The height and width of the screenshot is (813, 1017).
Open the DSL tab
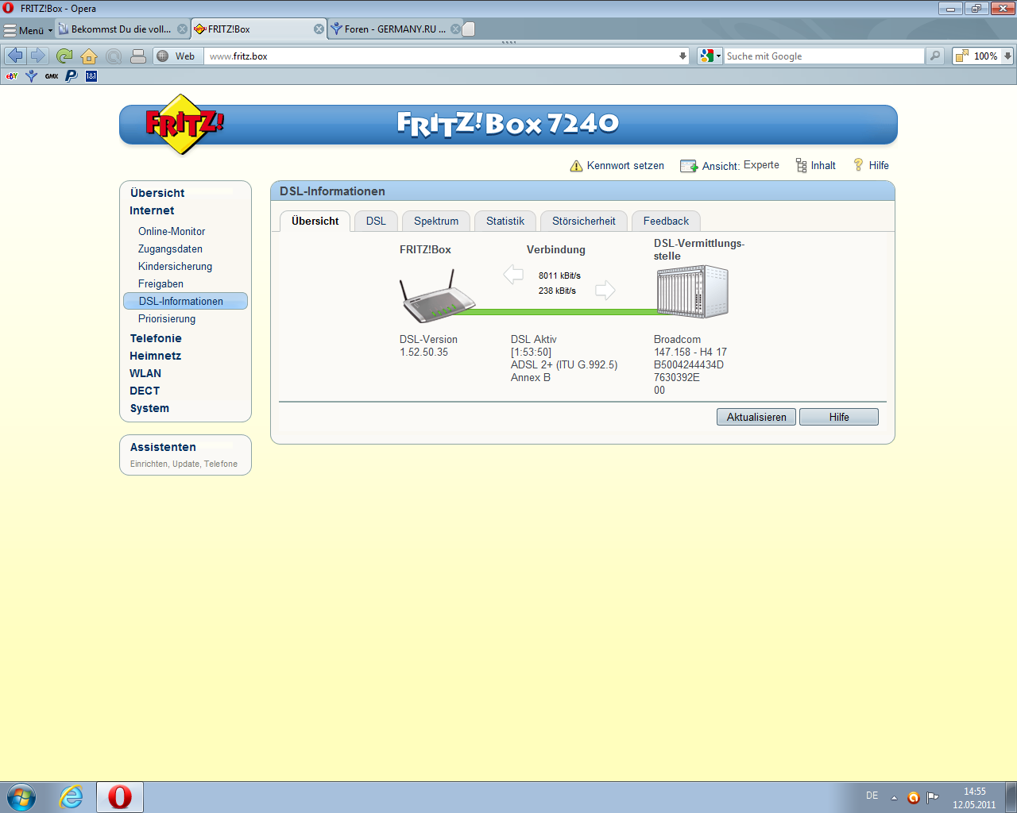(376, 222)
